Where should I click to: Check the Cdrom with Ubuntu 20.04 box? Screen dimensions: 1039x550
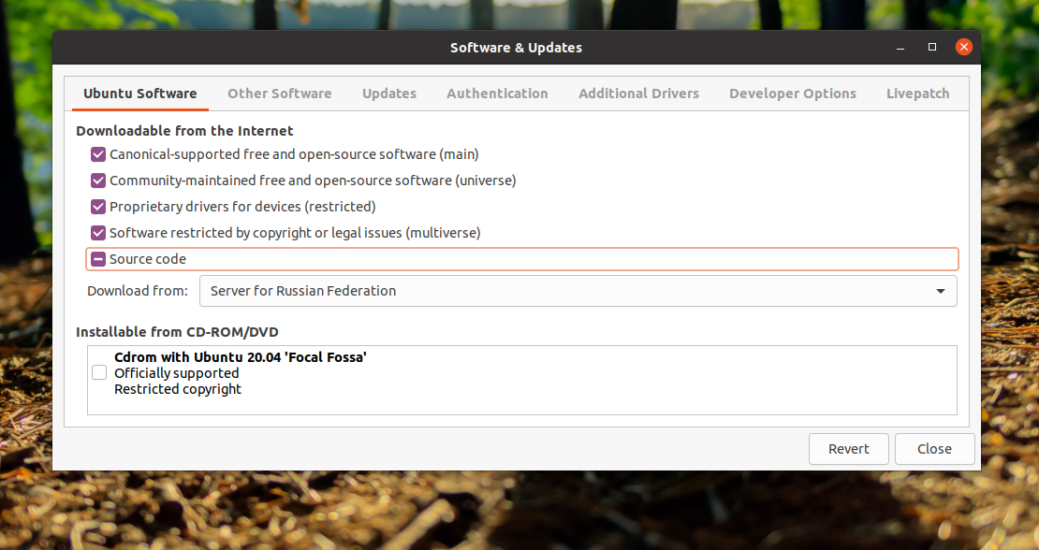(99, 373)
